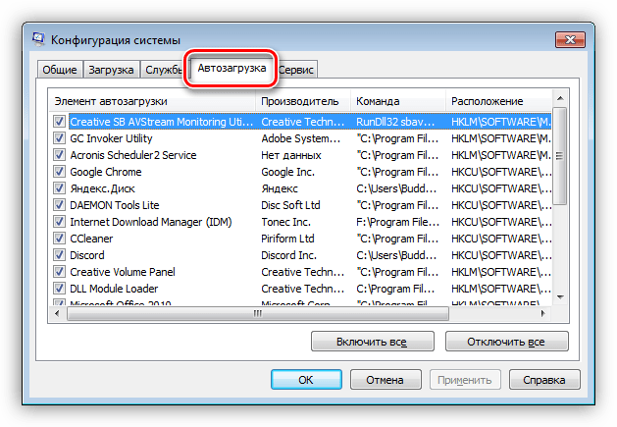
Task: Sort by Производитель column header
Action: [303, 101]
